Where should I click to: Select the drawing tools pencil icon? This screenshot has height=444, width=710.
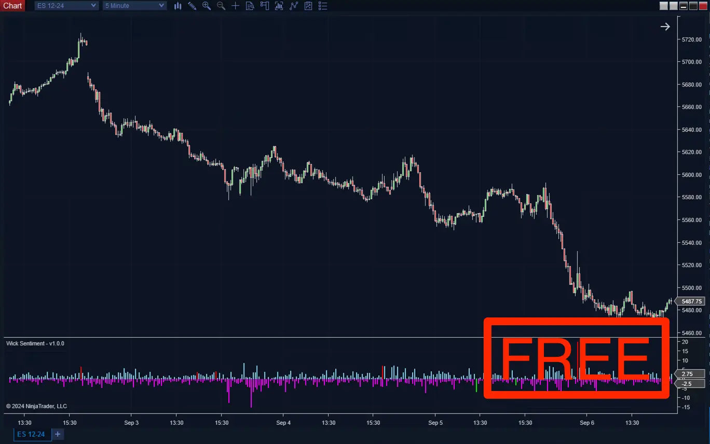click(x=192, y=6)
